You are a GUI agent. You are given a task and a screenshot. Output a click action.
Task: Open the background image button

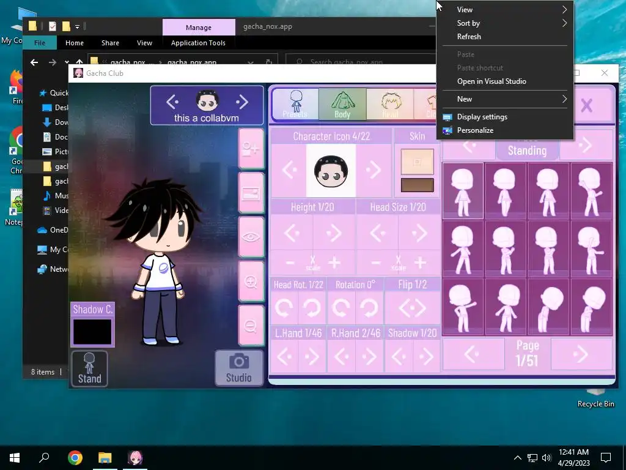pos(251,193)
